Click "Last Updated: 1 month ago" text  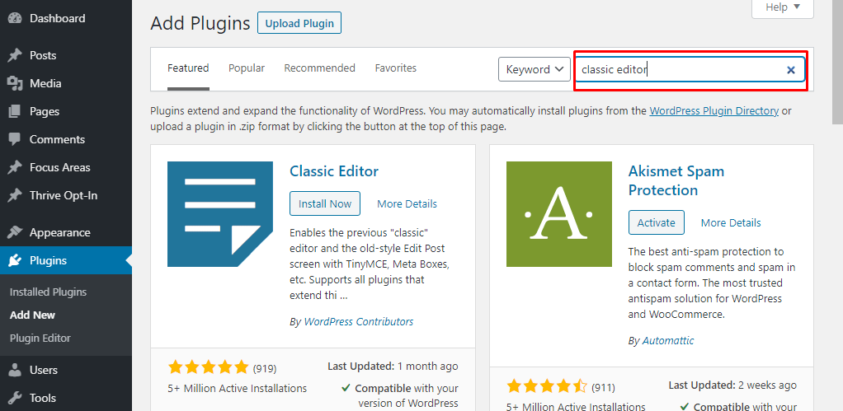pos(393,367)
